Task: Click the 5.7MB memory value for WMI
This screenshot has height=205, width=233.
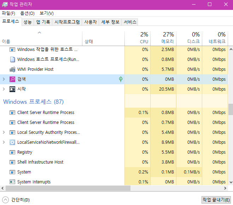Action: point(168,69)
